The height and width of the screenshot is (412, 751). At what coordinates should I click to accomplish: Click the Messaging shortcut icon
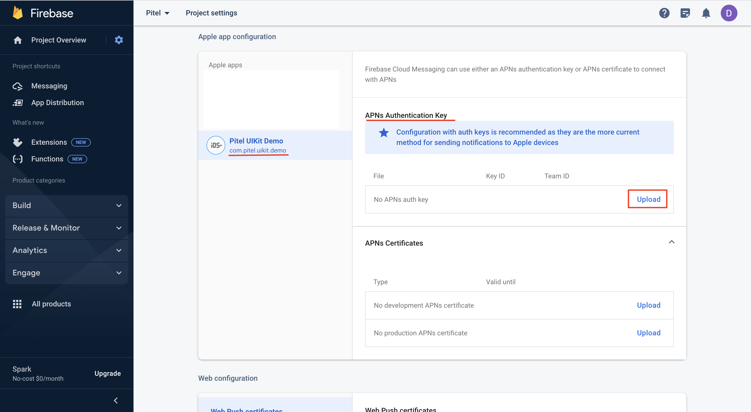[x=18, y=86]
